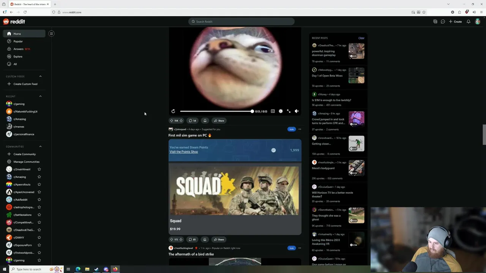Viewport: 486px width, 273px height.
Task: Open the post titled The aftermath of a bird strike
Action: pos(191,254)
